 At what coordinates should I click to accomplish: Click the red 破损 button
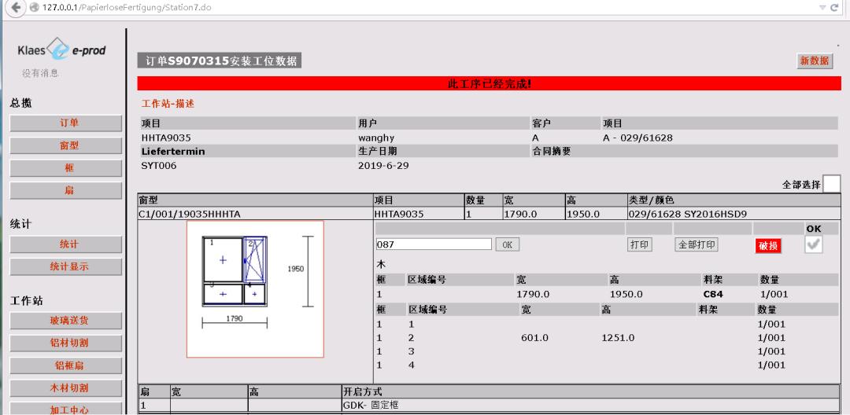pyautogui.click(x=768, y=246)
